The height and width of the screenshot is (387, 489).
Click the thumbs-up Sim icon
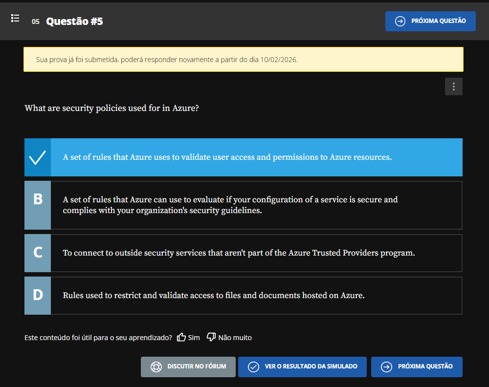coord(181,337)
